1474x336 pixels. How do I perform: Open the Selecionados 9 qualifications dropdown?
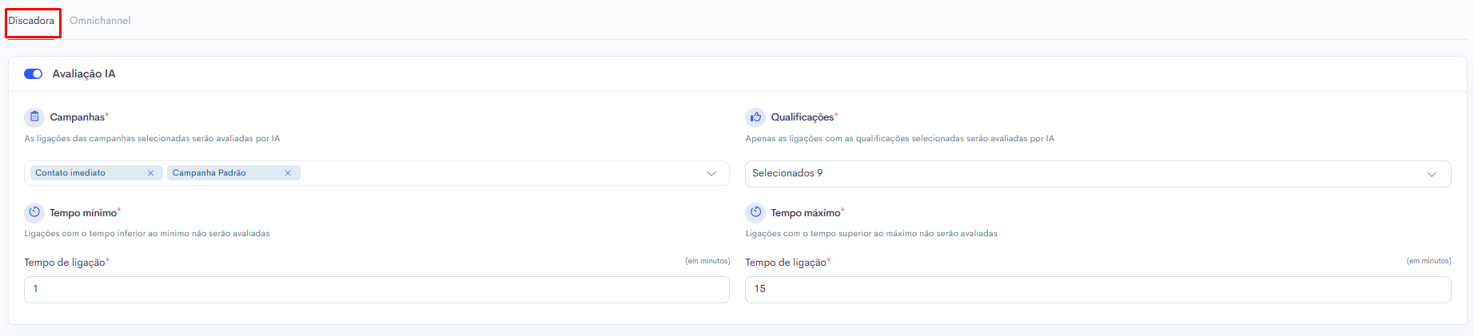[1098, 174]
